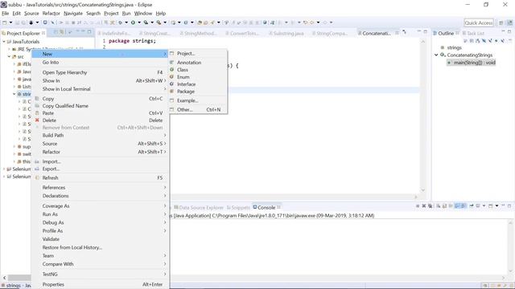Open the Refactor menu in menu bar
The height and width of the screenshot is (289, 515).
(x=51, y=14)
